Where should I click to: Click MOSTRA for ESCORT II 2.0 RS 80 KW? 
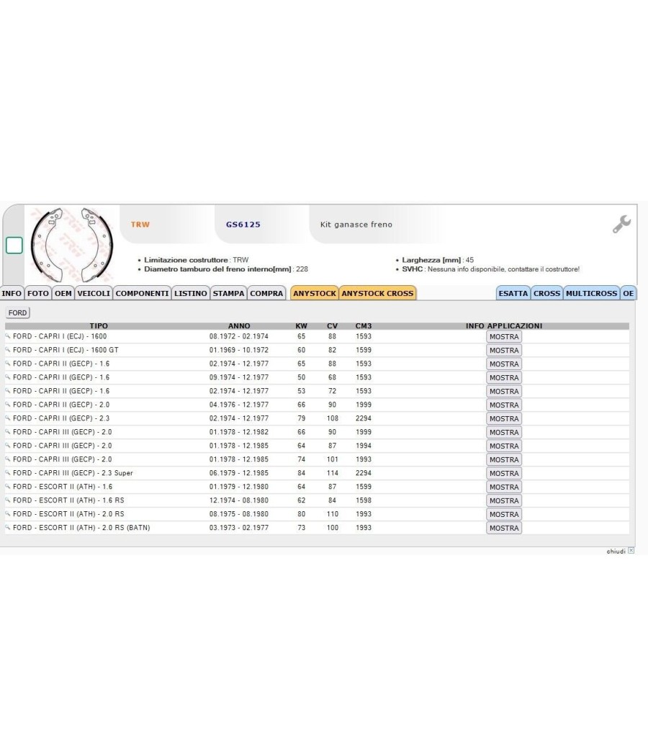pos(504,514)
